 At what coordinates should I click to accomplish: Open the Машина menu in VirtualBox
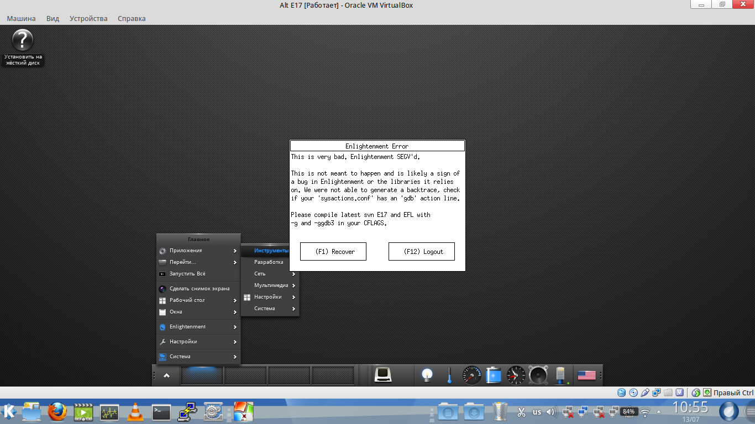pyautogui.click(x=21, y=18)
